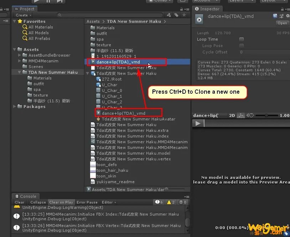Toggle info messages count of 6
This screenshot has height=237, width=290.
(159, 202)
